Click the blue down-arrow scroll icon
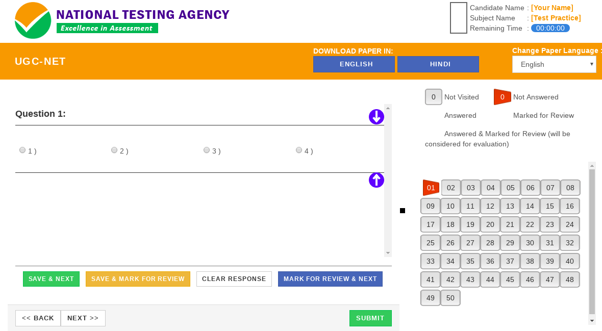This screenshot has height=331, width=602. 377,117
